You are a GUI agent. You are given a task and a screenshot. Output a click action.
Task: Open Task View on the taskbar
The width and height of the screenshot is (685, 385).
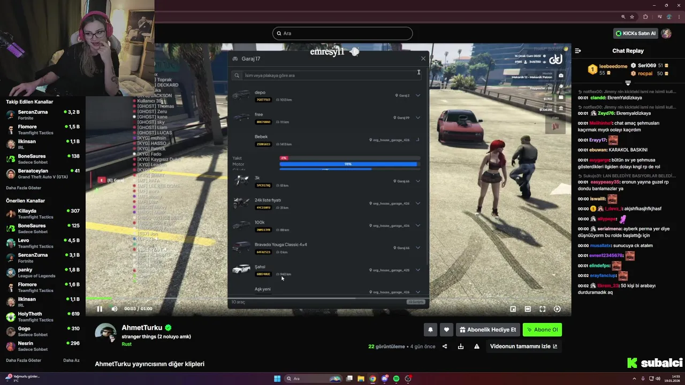click(349, 379)
